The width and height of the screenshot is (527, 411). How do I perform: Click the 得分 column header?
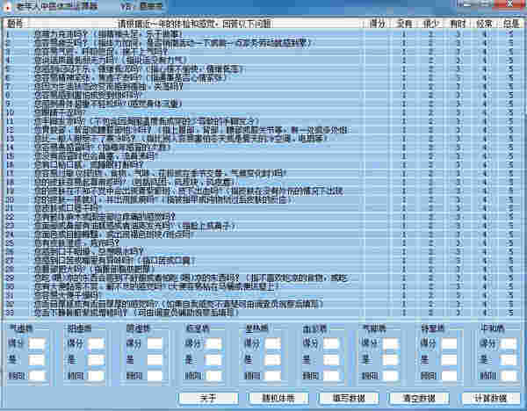377,24
